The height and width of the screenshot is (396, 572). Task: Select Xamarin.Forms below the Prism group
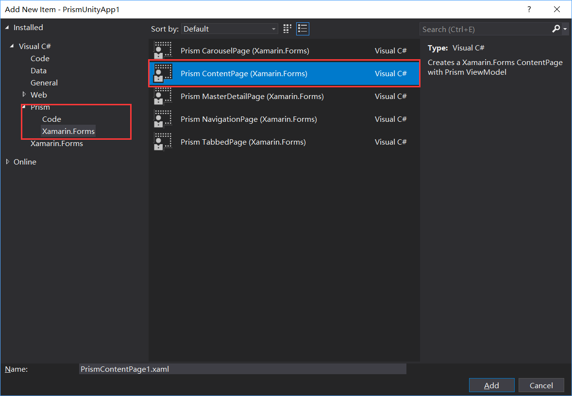(x=56, y=143)
